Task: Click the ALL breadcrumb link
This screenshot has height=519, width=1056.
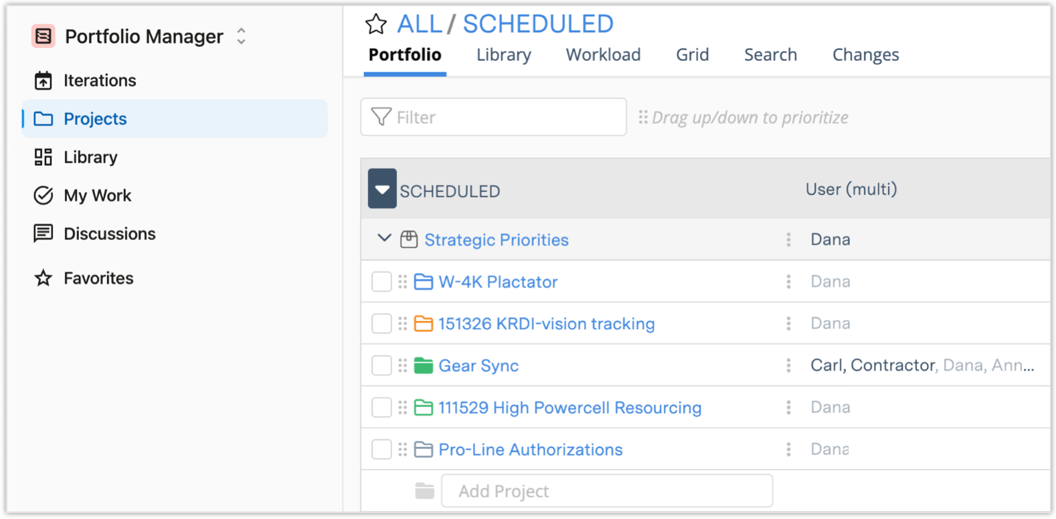Action: (420, 24)
